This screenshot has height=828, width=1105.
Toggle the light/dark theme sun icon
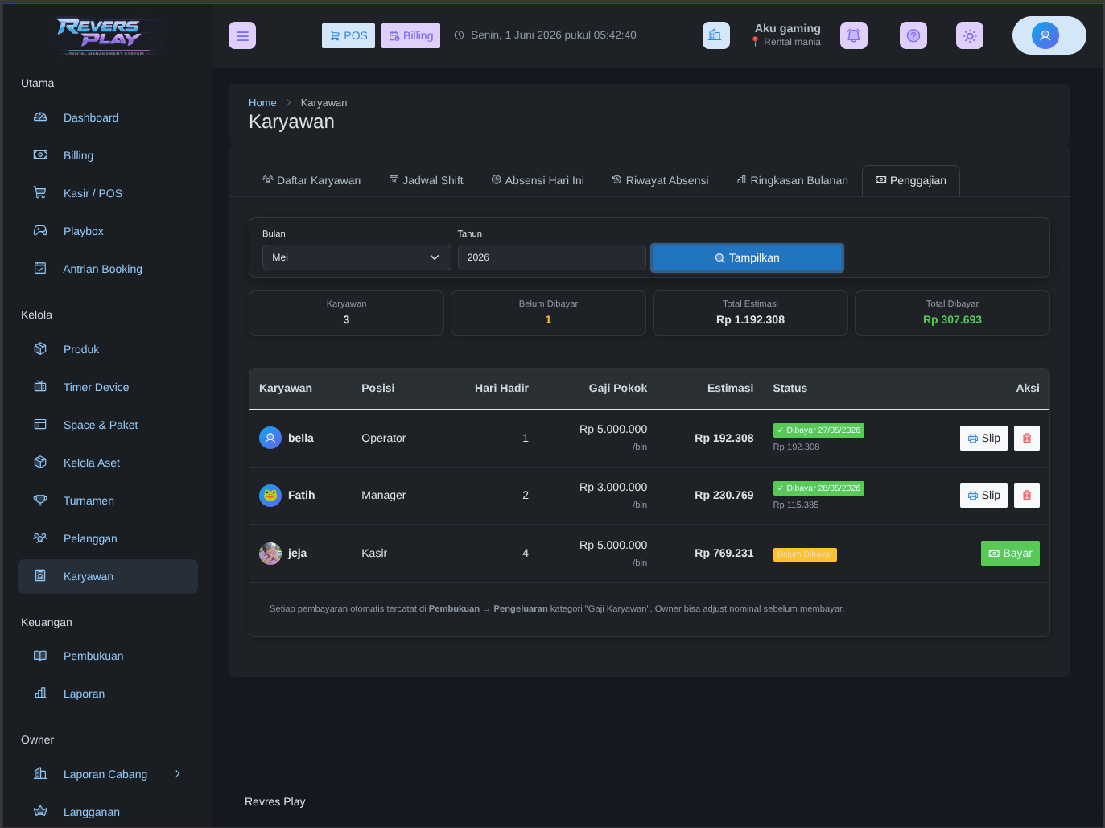point(969,35)
